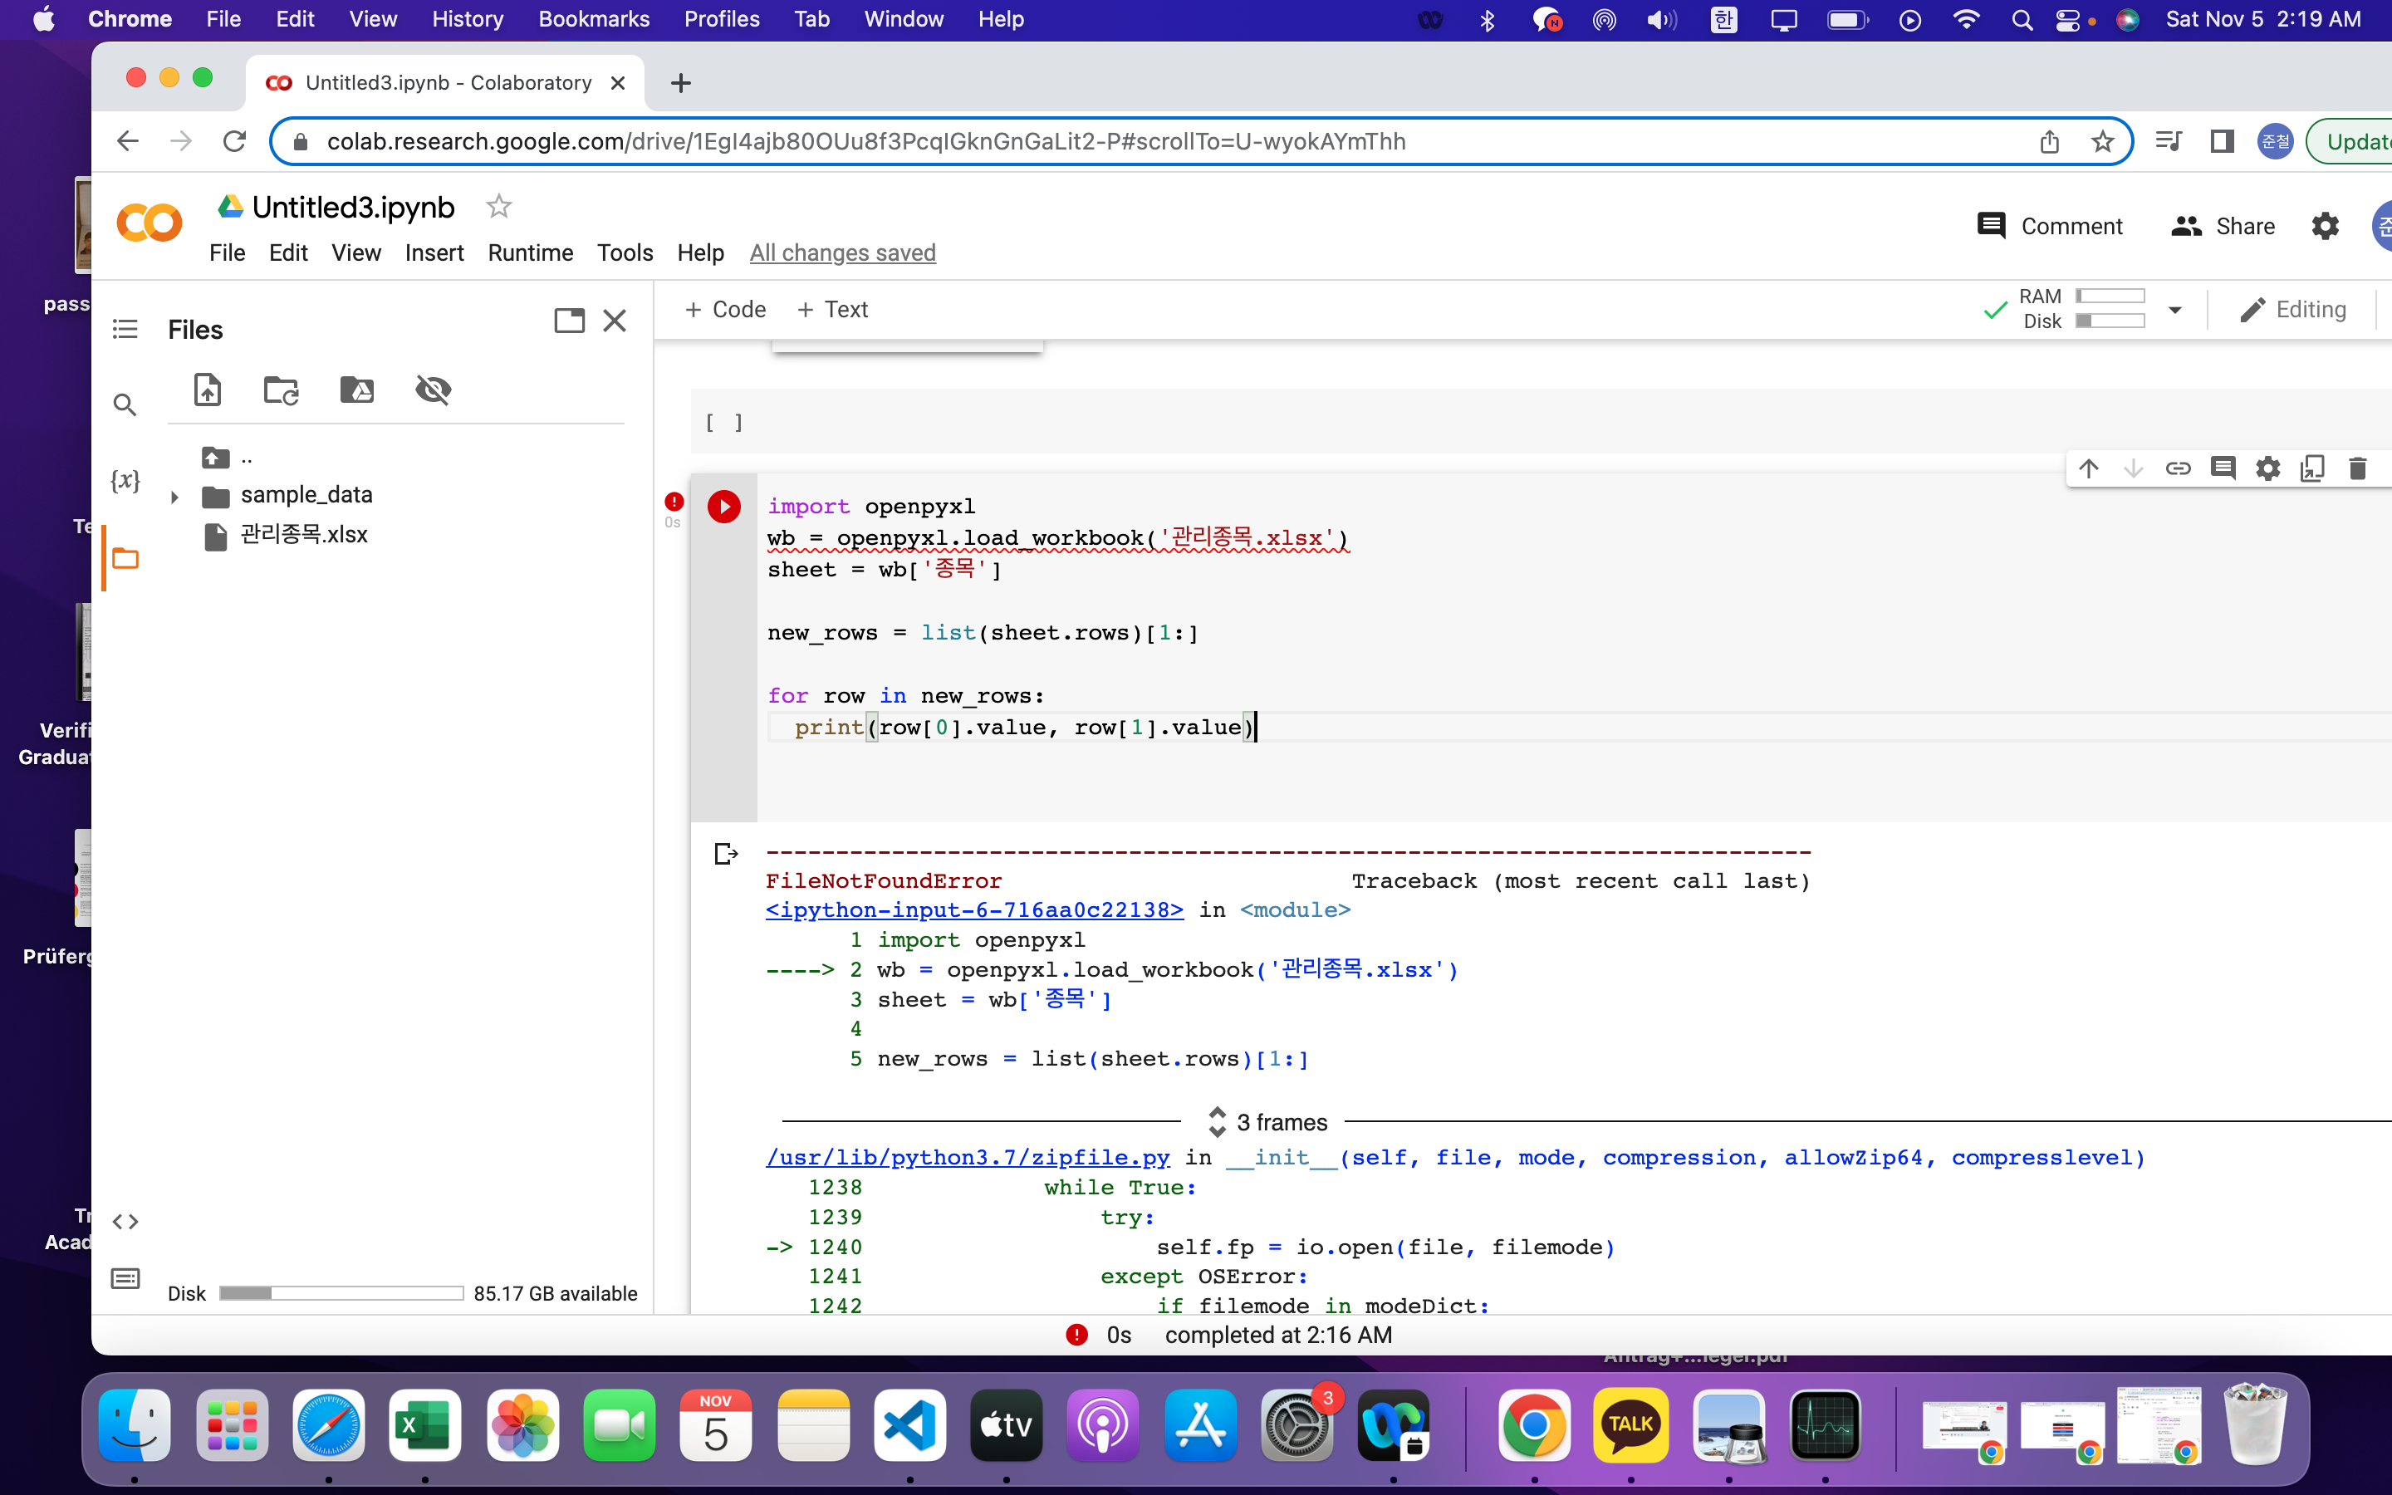Refresh the Files panel listing
Image resolution: width=2392 pixels, height=1495 pixels.
[282, 390]
